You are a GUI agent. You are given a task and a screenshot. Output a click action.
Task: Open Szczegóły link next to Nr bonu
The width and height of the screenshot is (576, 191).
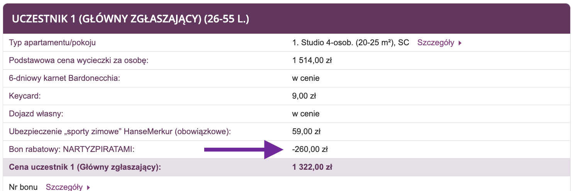click(x=64, y=188)
